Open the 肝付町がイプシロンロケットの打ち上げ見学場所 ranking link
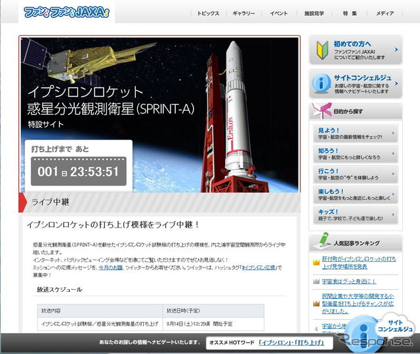The height and width of the screenshot is (354, 420). pyautogui.click(x=359, y=263)
